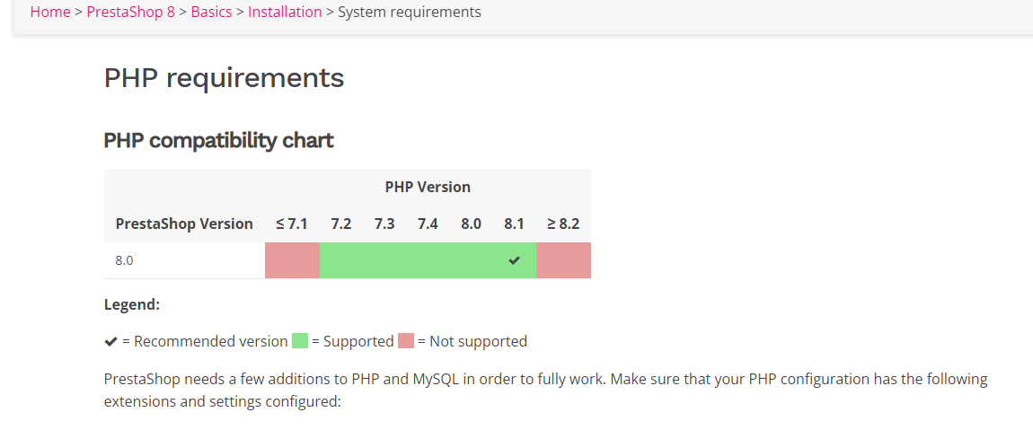Select the 7.2 column header
Screen dimensions: 1033x430
click(340, 224)
